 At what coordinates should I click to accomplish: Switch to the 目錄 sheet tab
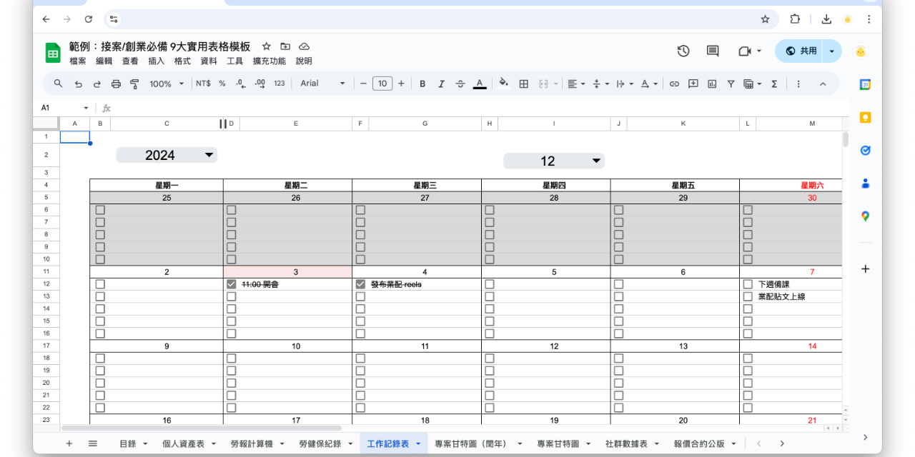point(127,443)
